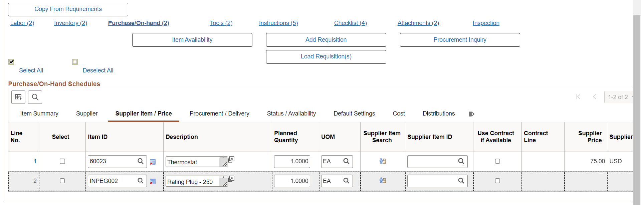Click the Planned Quantity field for line 1

(292, 161)
